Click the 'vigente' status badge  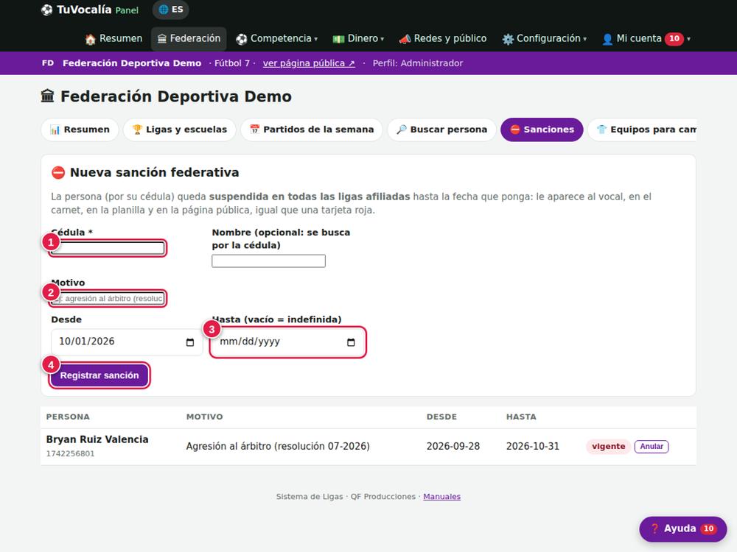608,447
